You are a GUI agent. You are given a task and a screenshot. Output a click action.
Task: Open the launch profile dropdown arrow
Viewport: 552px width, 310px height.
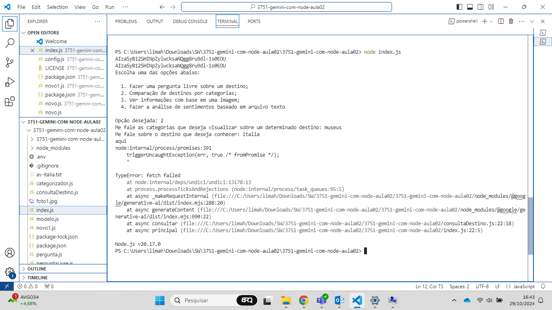[x=491, y=21]
